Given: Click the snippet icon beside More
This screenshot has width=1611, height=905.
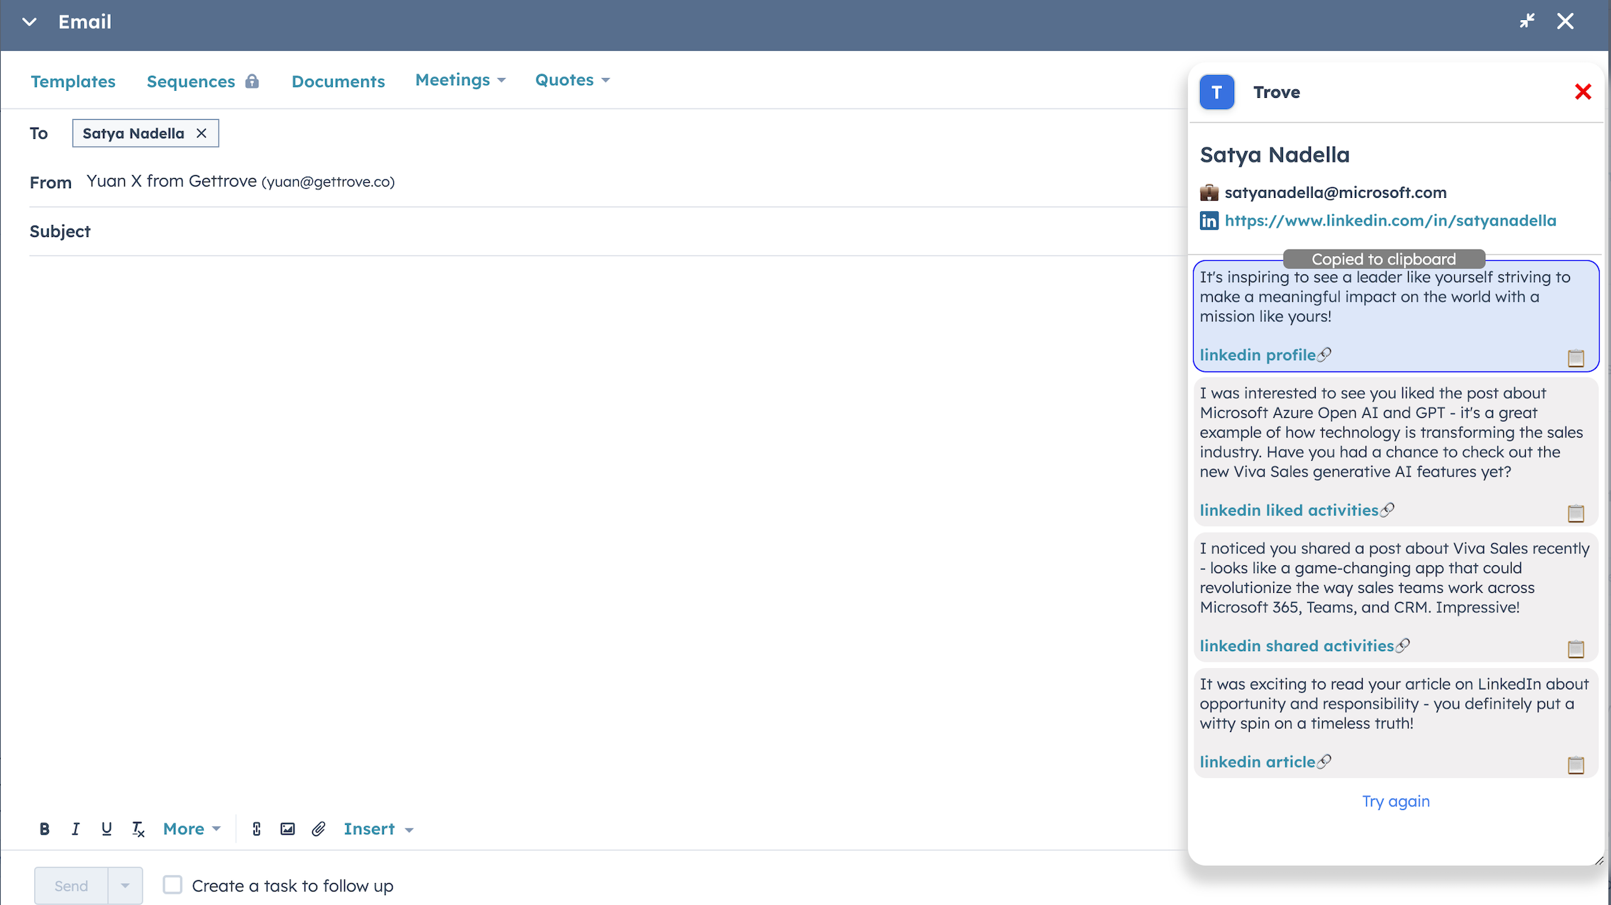Looking at the screenshot, I should tap(256, 828).
